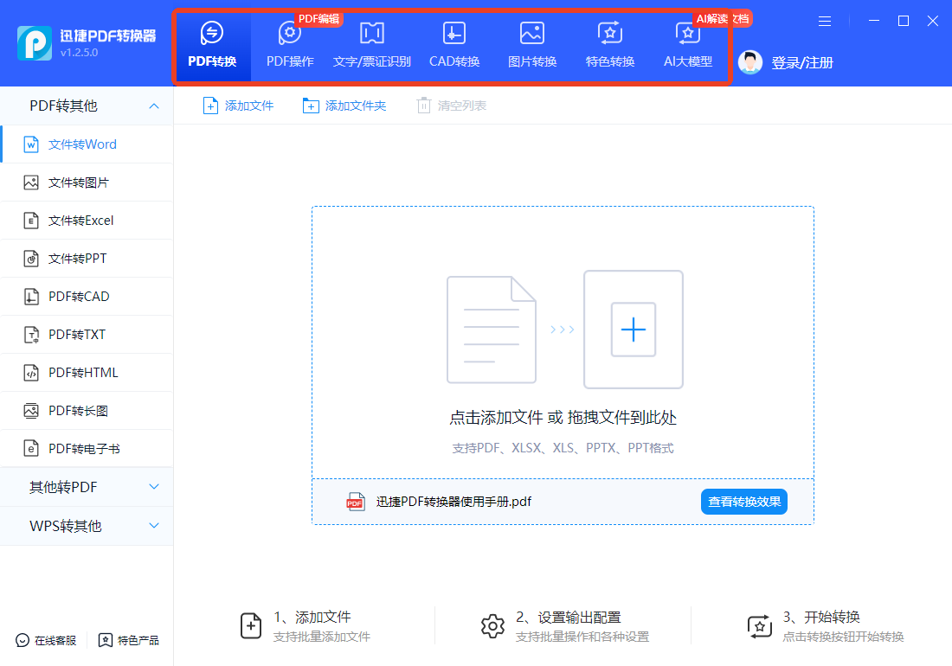The width and height of the screenshot is (952, 666).
Task: Click the PDF file icon of the manual
Action: tap(356, 502)
